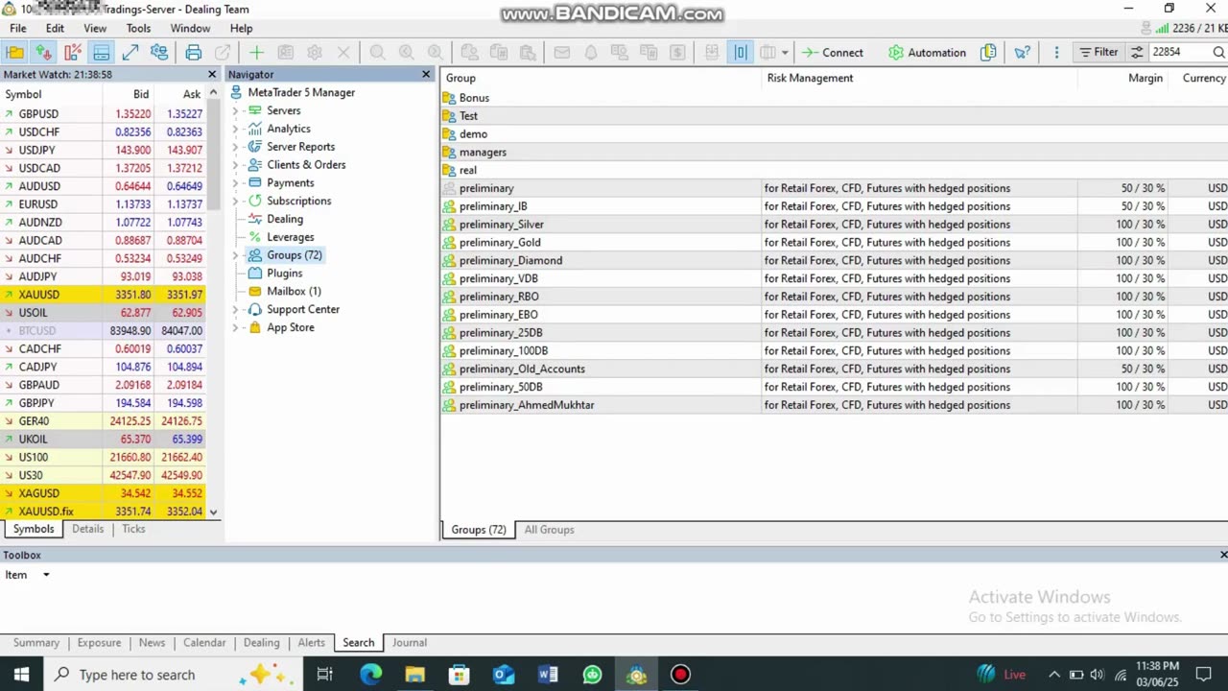This screenshot has height=691, width=1228.
Task: Open the Journal tab in Toolbox
Action: 409,643
